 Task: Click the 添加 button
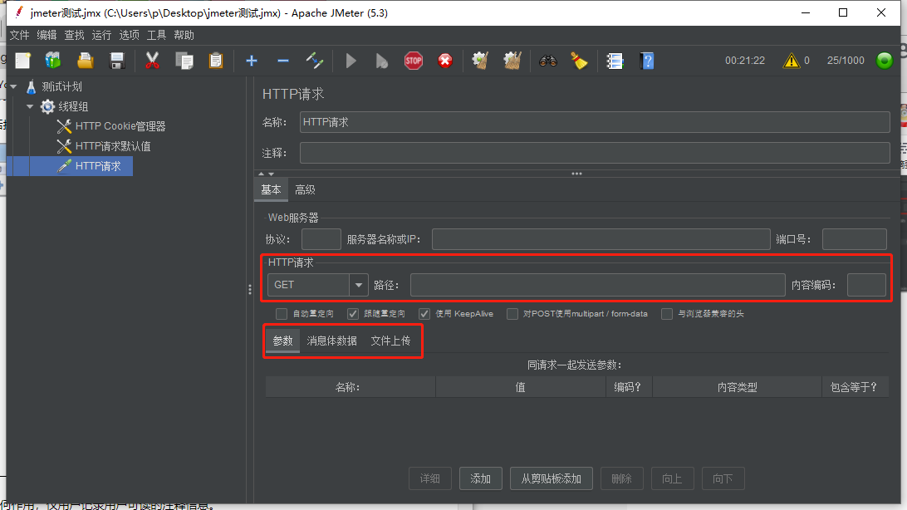click(x=481, y=478)
